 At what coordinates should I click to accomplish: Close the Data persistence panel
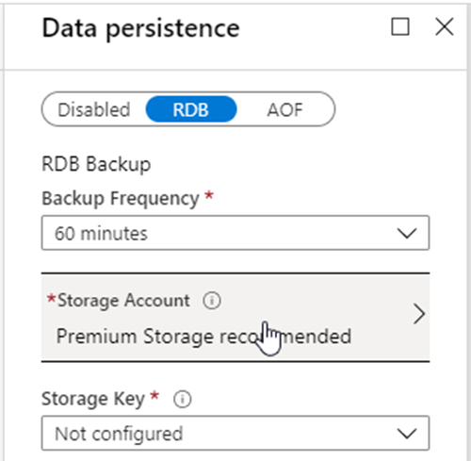444,26
